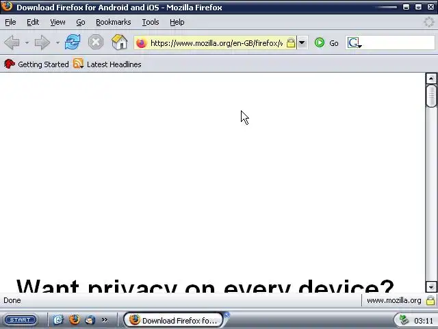Expand the quick launch overflow chevron
The width and height of the screenshot is (438, 329).
point(105,320)
